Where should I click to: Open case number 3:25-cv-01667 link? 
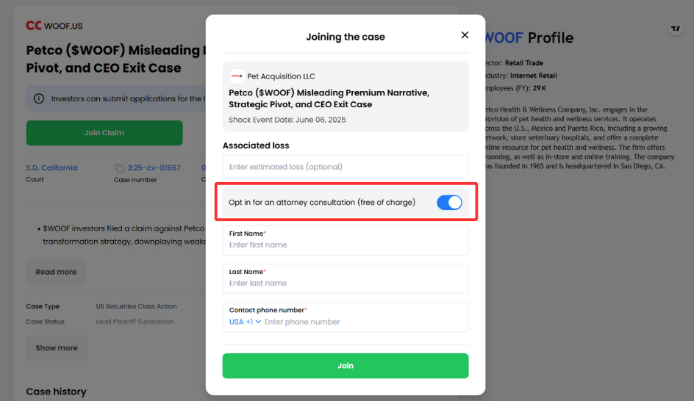coord(154,167)
